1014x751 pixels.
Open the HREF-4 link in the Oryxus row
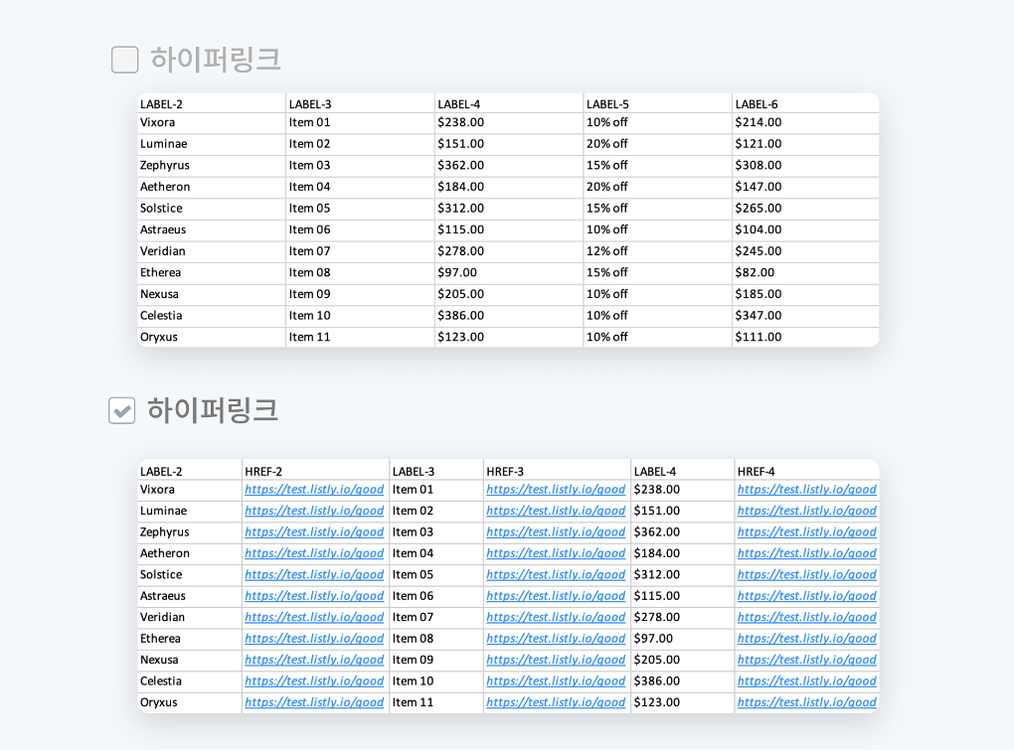pos(806,702)
